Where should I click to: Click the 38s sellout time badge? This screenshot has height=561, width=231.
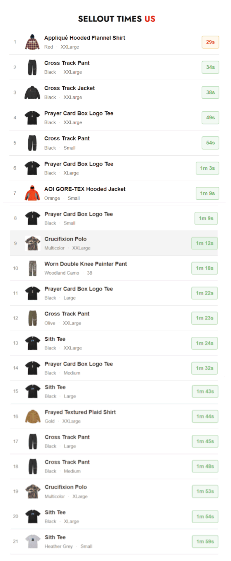pyautogui.click(x=210, y=92)
